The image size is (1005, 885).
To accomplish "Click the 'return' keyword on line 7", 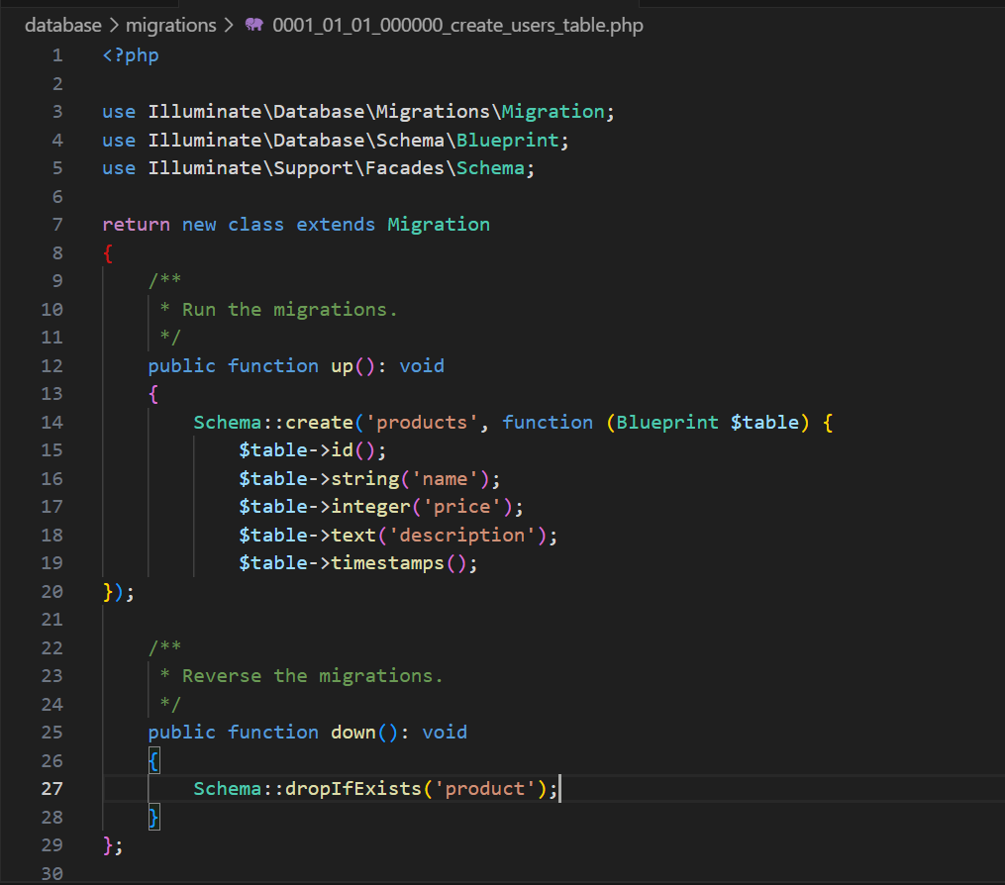I will (136, 225).
